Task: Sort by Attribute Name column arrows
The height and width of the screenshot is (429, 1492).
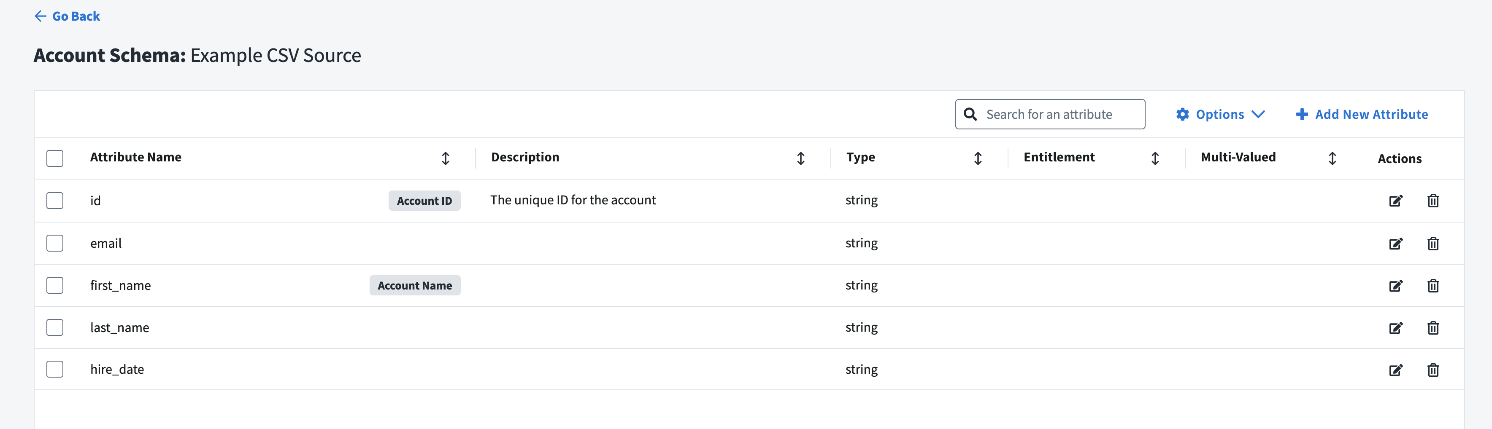Action: click(x=445, y=158)
